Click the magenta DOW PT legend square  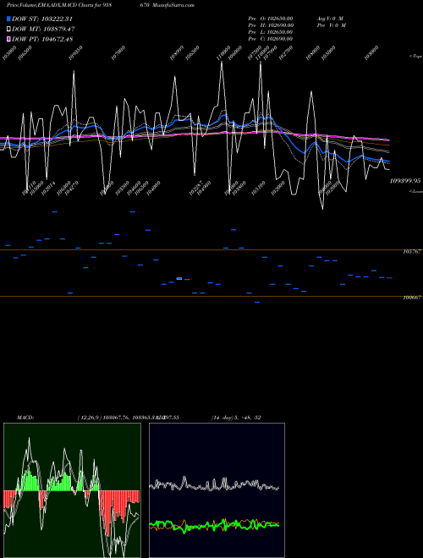8,39
